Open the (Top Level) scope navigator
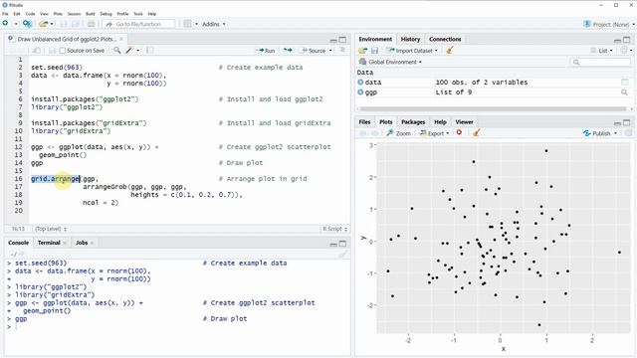 pos(51,229)
